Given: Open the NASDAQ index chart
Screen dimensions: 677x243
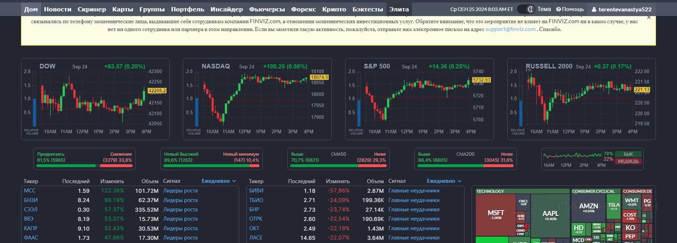Looking at the screenshot, I should click(257, 99).
